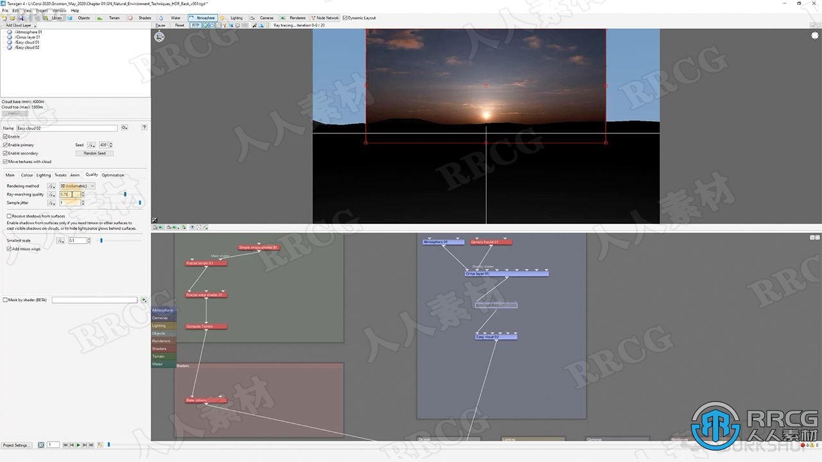Jump to Atmosphere group in node network sidebar

tap(163, 310)
